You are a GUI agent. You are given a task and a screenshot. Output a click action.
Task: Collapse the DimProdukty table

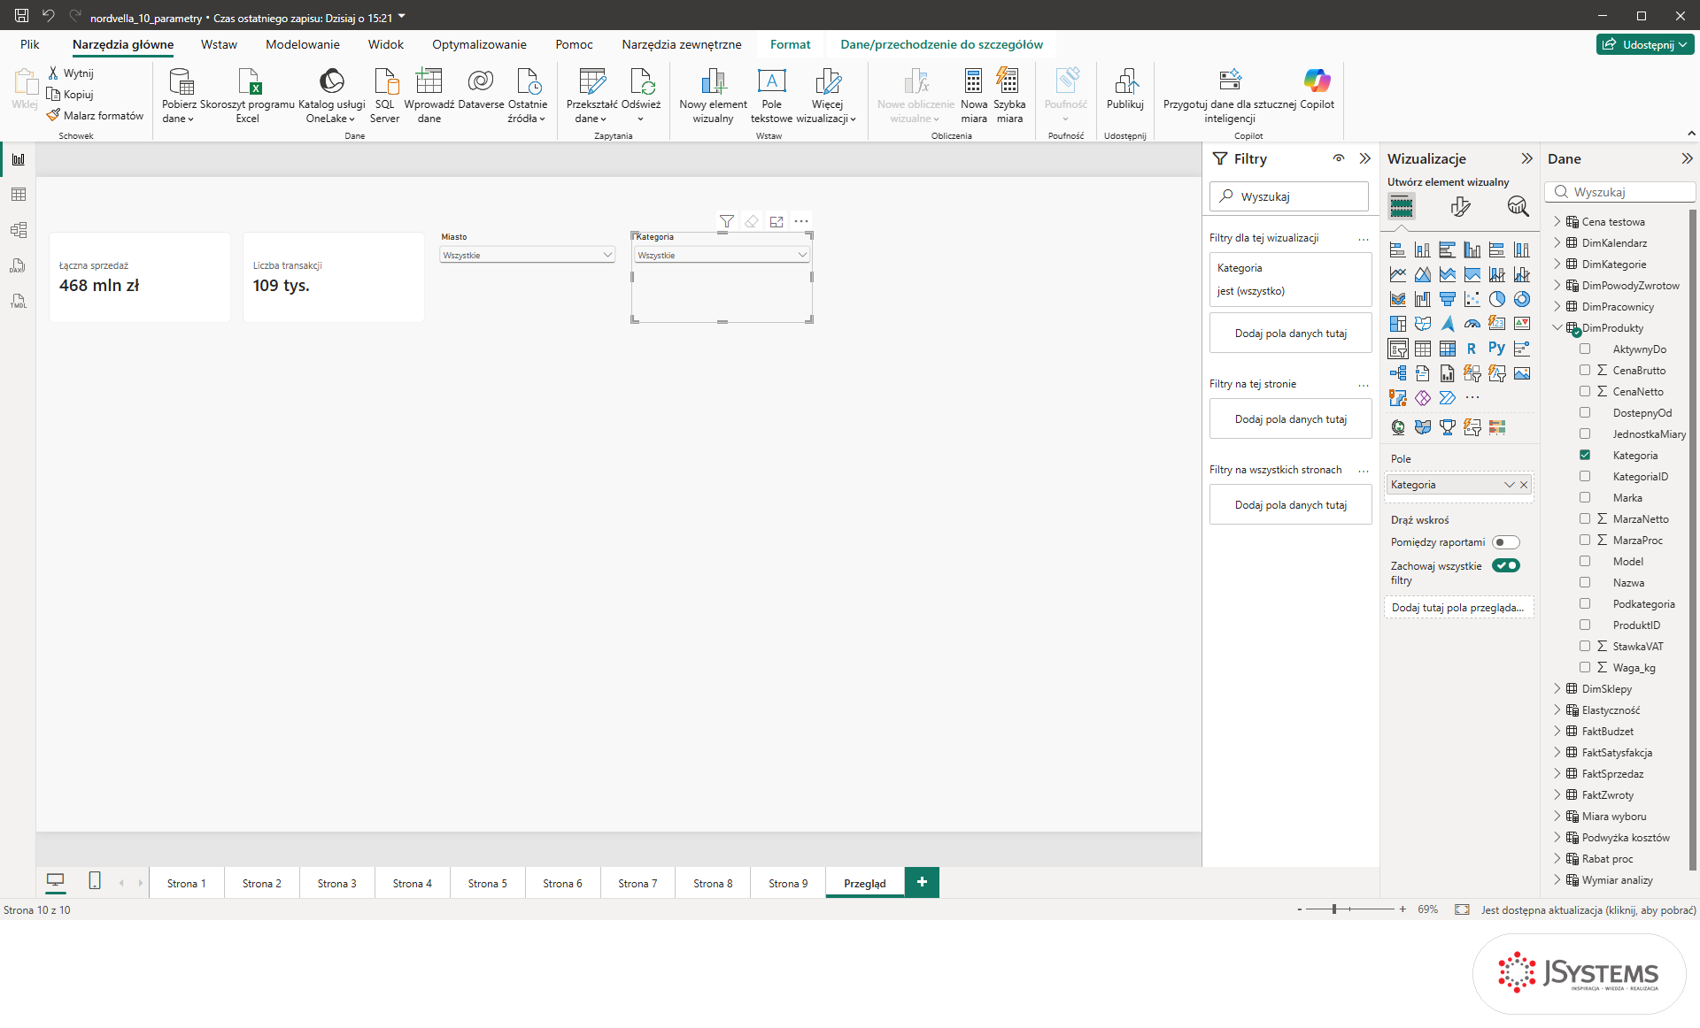point(1557,328)
